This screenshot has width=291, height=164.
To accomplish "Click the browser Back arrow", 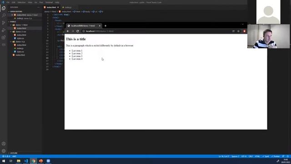I will click(68, 31).
